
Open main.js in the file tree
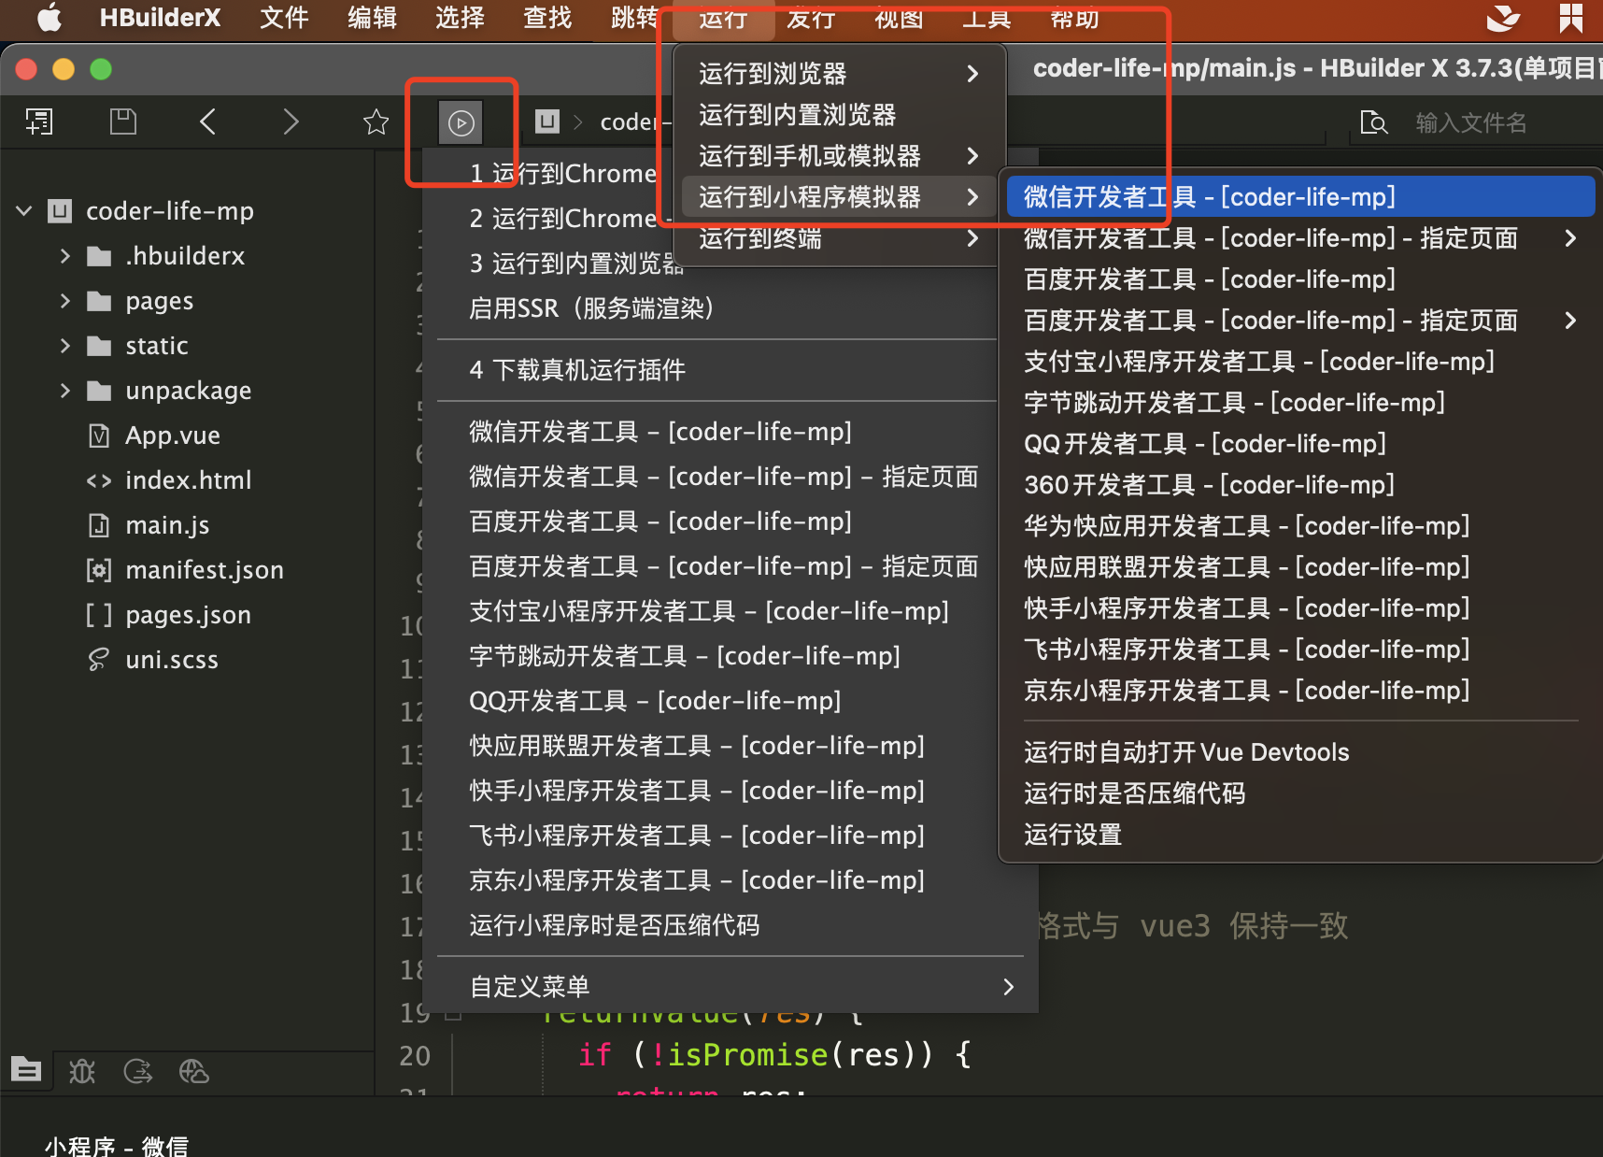click(167, 525)
